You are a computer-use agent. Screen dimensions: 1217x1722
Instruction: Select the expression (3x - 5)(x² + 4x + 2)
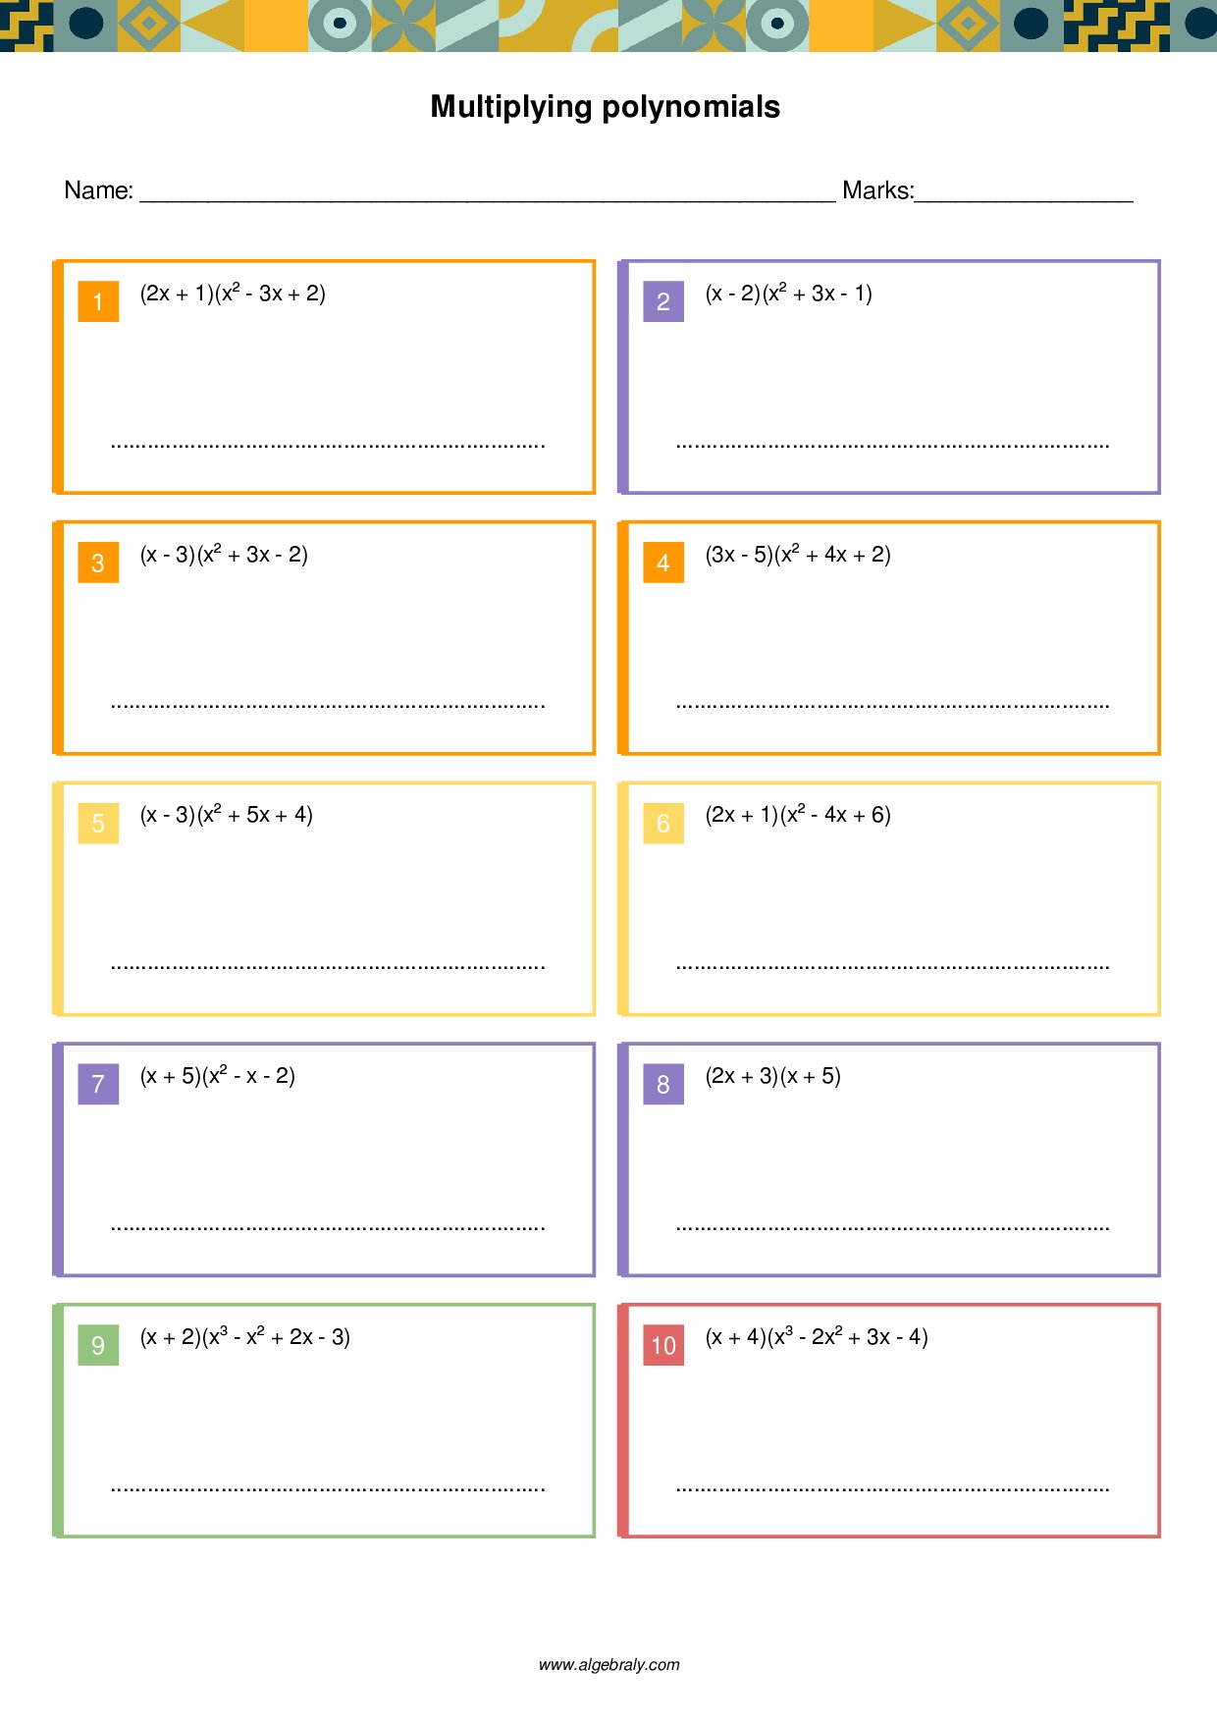click(x=798, y=555)
